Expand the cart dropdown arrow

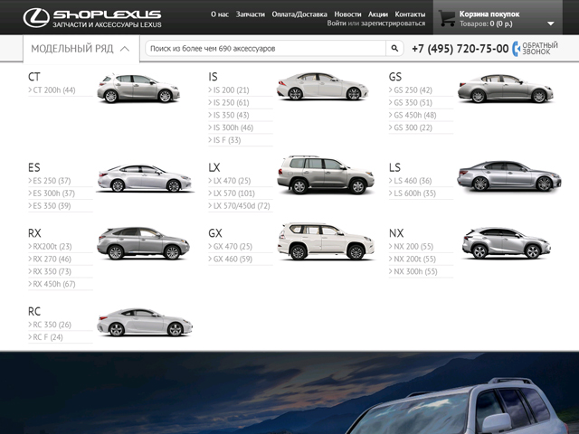[x=551, y=24]
